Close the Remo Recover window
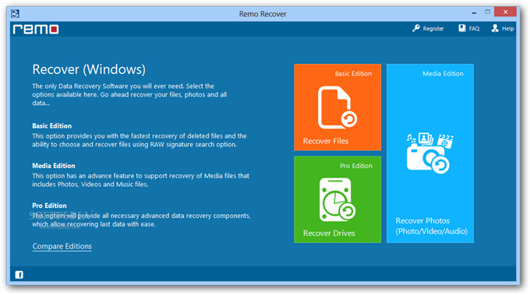Image resolution: width=530 pixels, height=295 pixels. (x=505, y=12)
